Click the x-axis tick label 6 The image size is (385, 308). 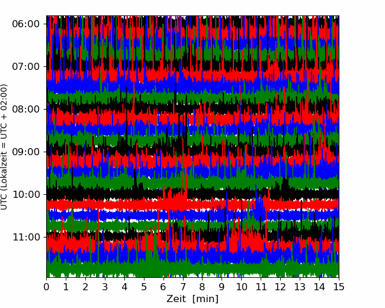(163, 287)
